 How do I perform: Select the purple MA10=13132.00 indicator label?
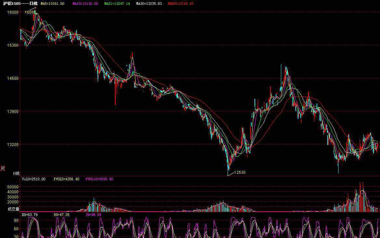coord(85,4)
